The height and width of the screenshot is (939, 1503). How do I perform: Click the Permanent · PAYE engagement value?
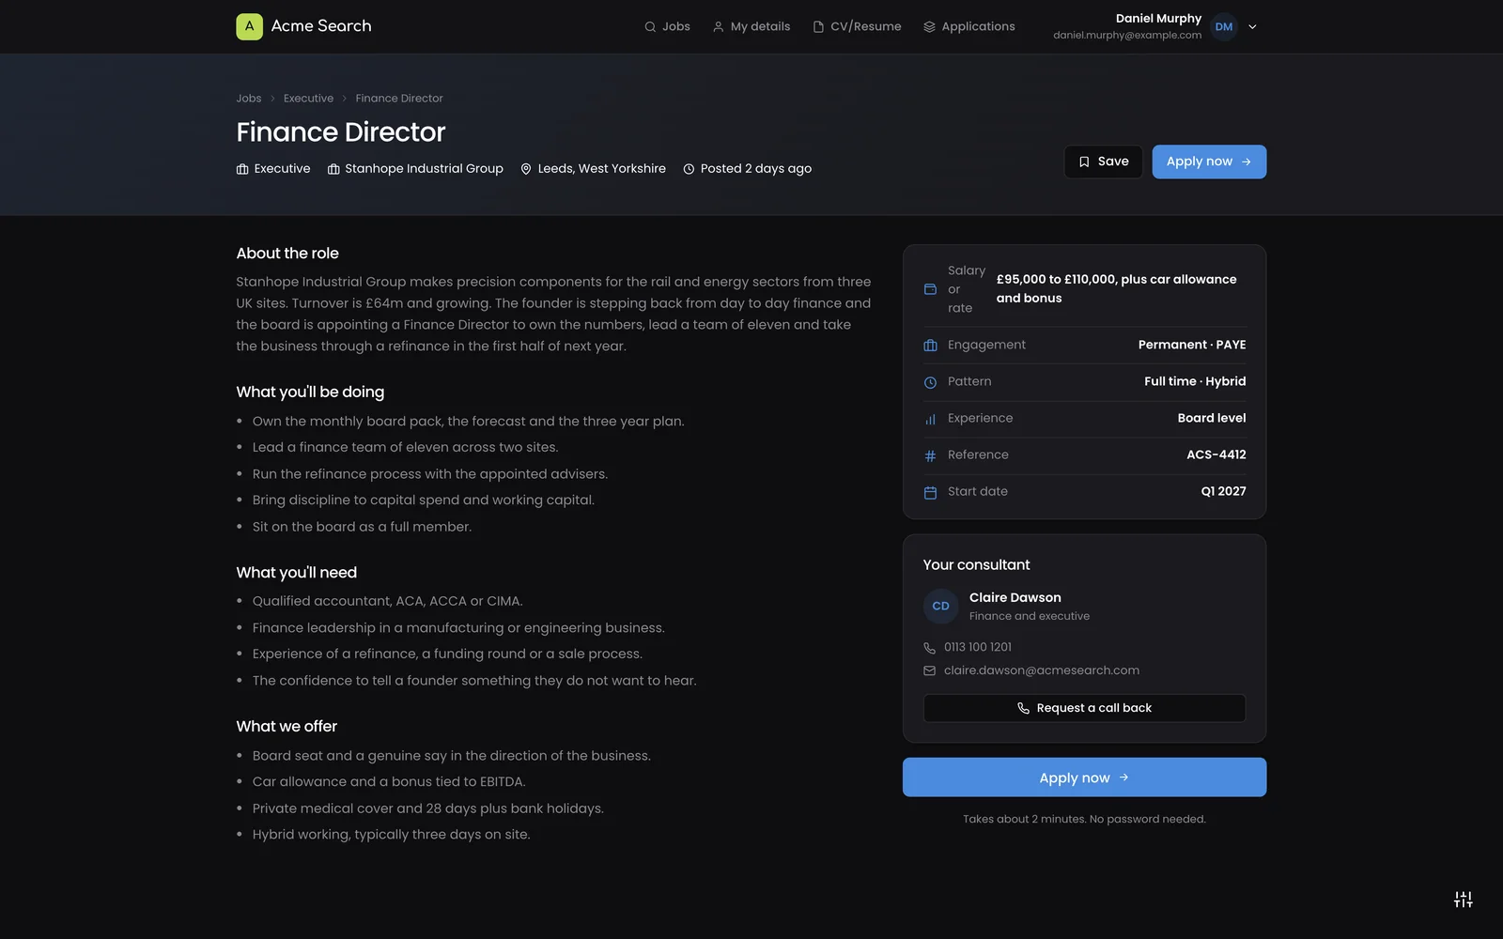click(x=1192, y=345)
